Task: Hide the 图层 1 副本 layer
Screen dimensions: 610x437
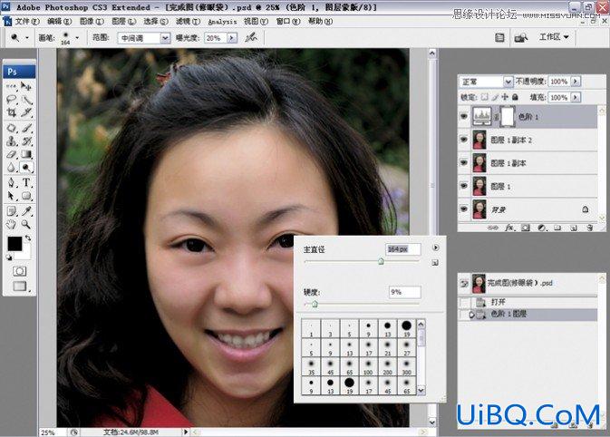Action: pos(464,162)
